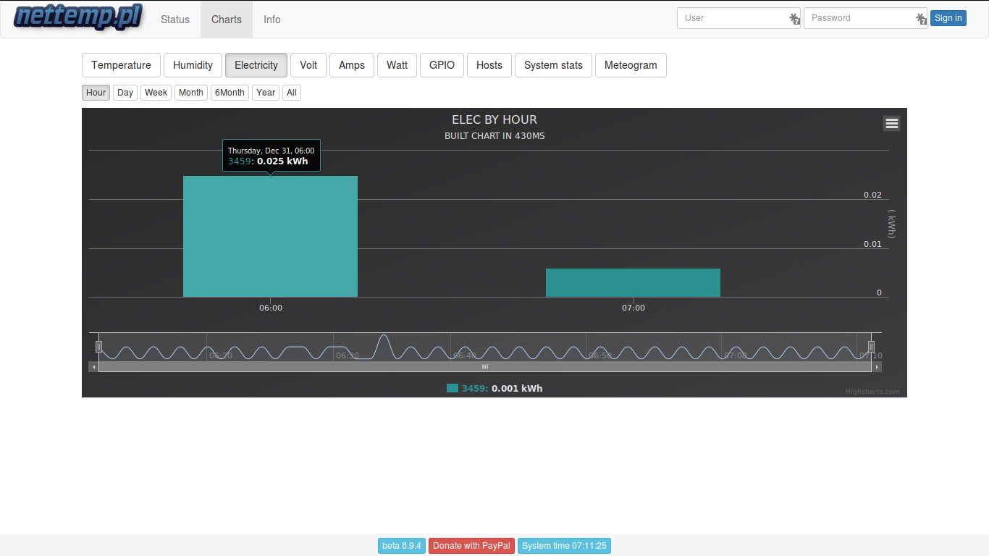Click the key icon in Password field
The width and height of the screenshot is (989, 556).
921,19
